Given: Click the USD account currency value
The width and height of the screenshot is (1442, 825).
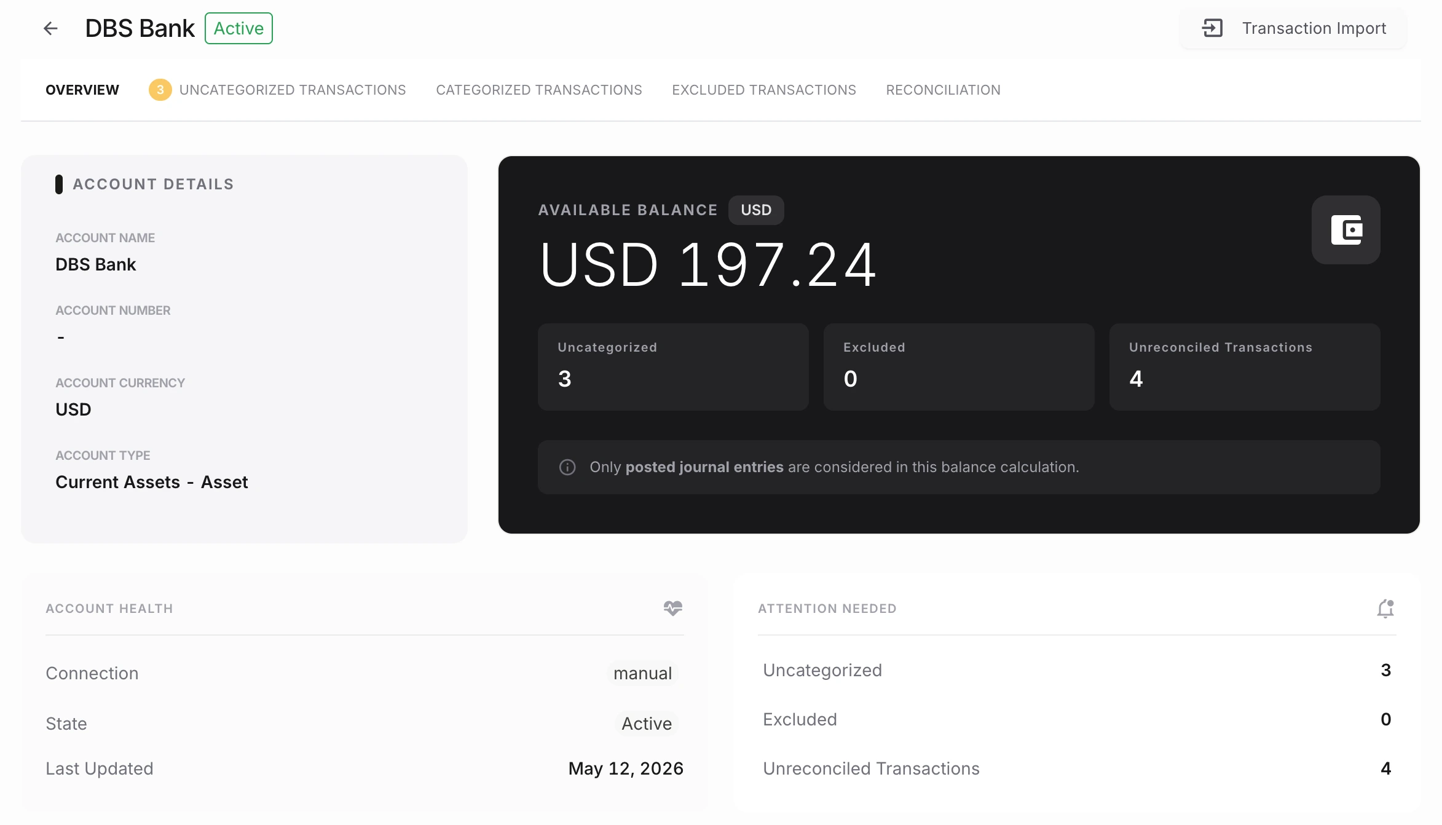Looking at the screenshot, I should pos(73,409).
